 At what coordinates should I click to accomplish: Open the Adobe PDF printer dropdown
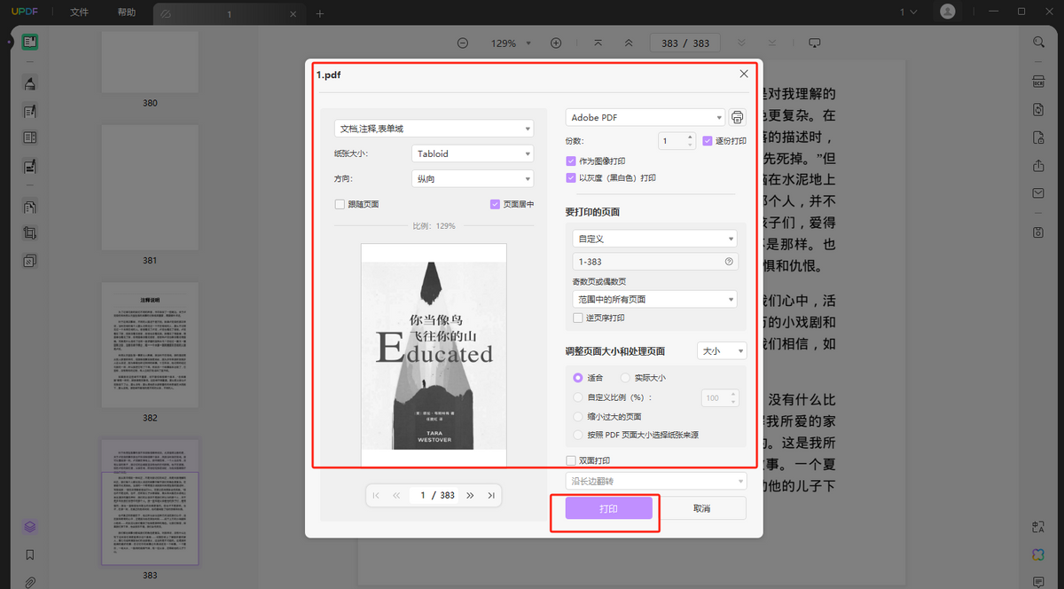coord(645,117)
